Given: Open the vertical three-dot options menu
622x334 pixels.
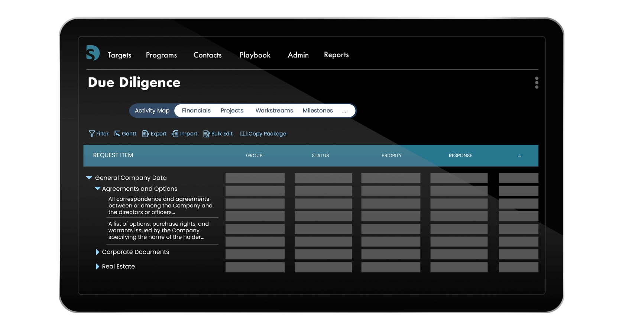Looking at the screenshot, I should click(537, 83).
